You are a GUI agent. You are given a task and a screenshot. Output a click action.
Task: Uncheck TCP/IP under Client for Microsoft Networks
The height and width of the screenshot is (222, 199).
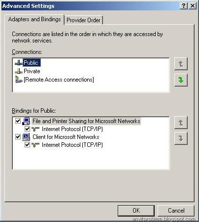pos(27,145)
